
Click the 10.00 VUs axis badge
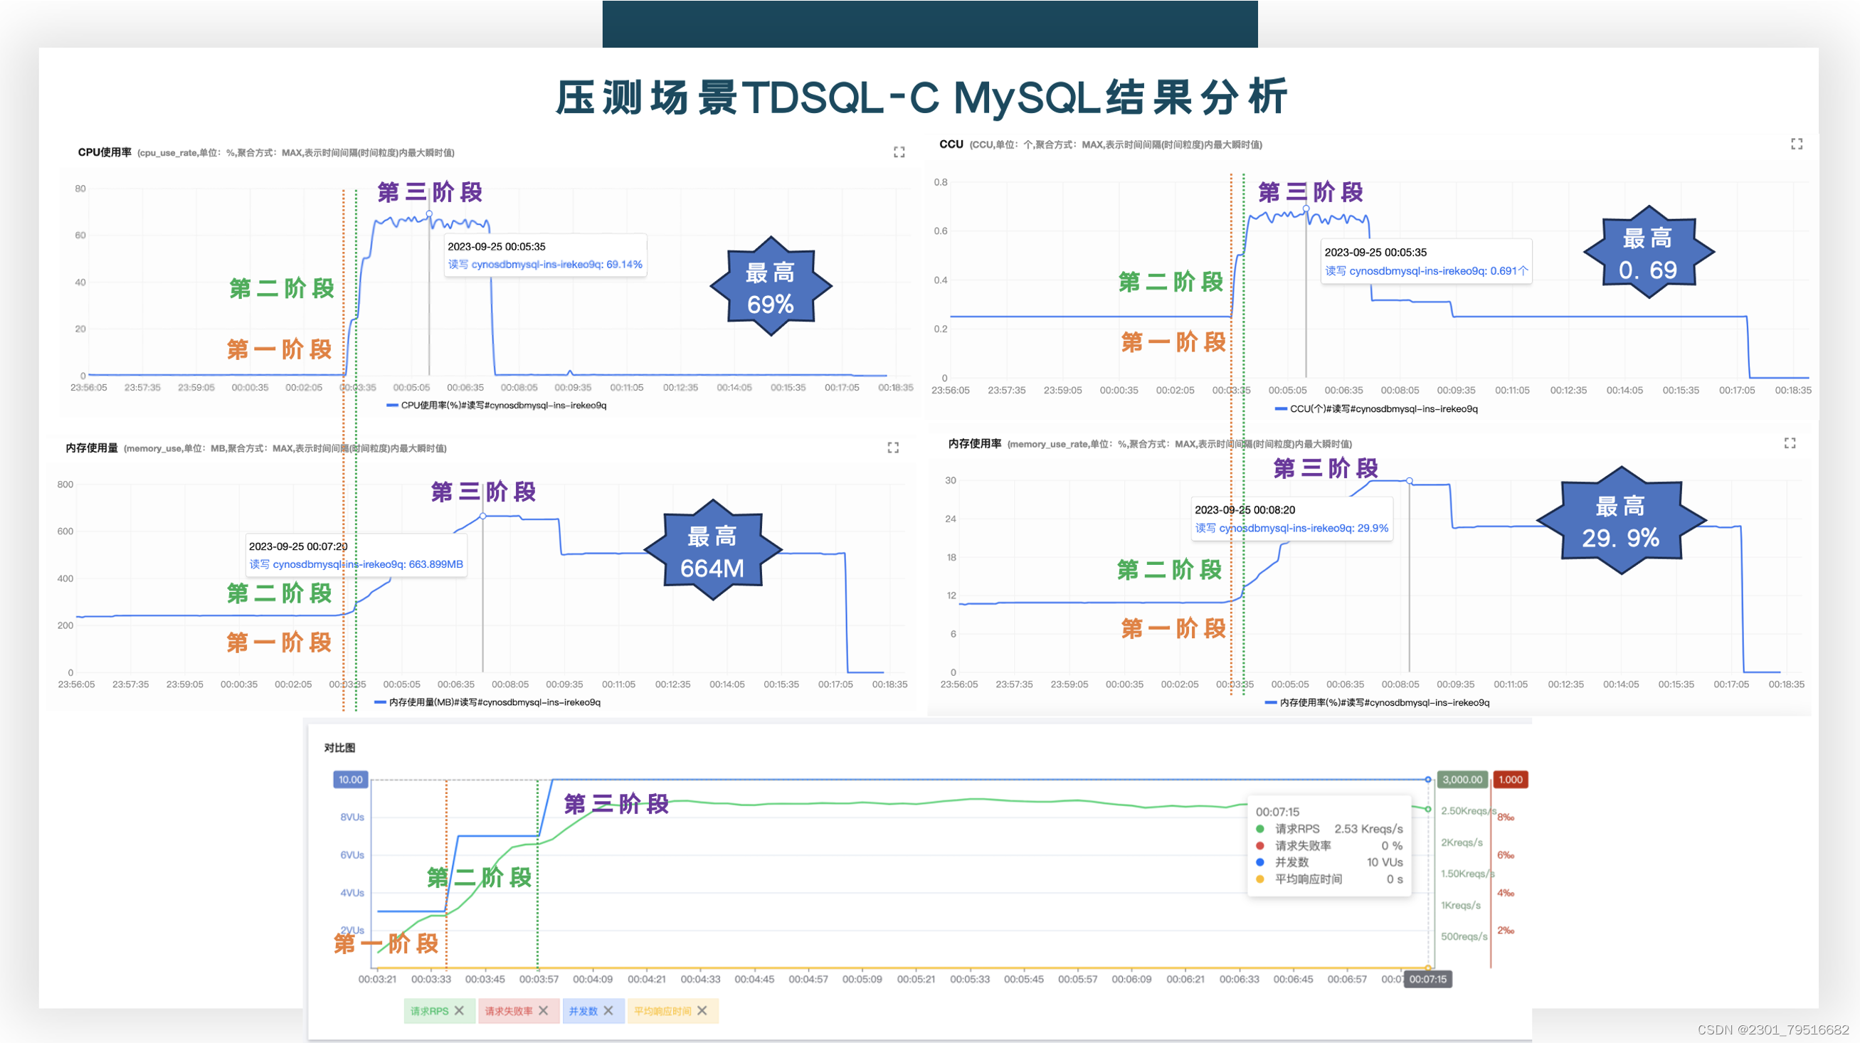click(351, 780)
